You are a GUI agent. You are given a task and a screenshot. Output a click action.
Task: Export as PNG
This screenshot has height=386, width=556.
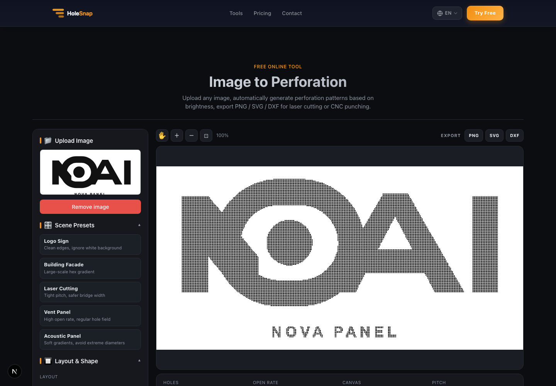click(x=474, y=135)
